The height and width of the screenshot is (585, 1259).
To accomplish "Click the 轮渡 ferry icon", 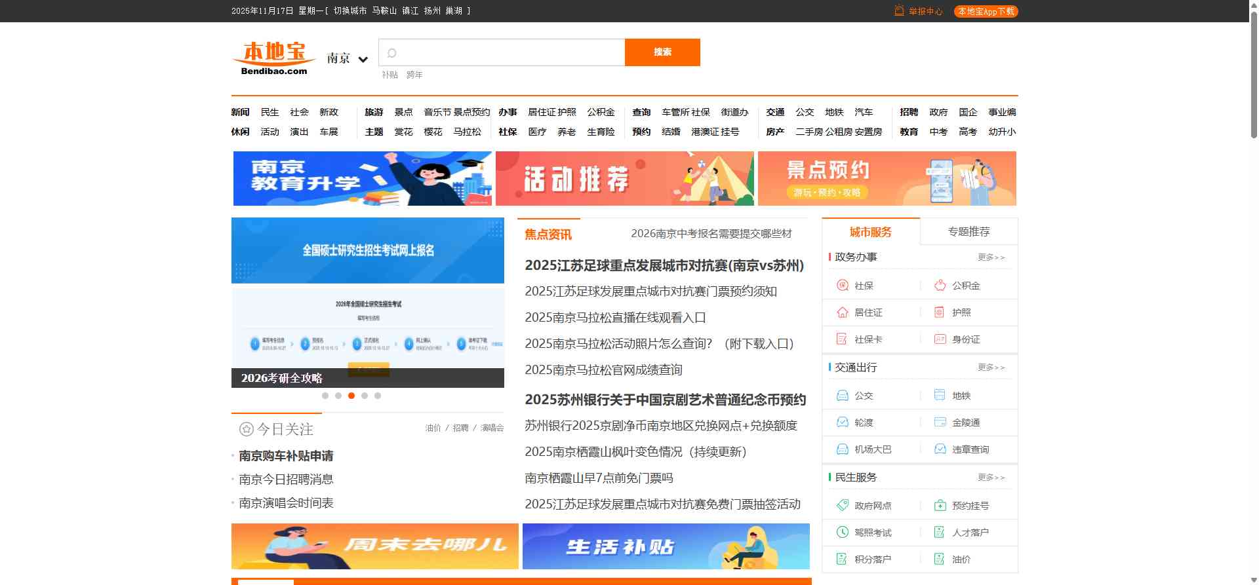I will click(x=843, y=423).
